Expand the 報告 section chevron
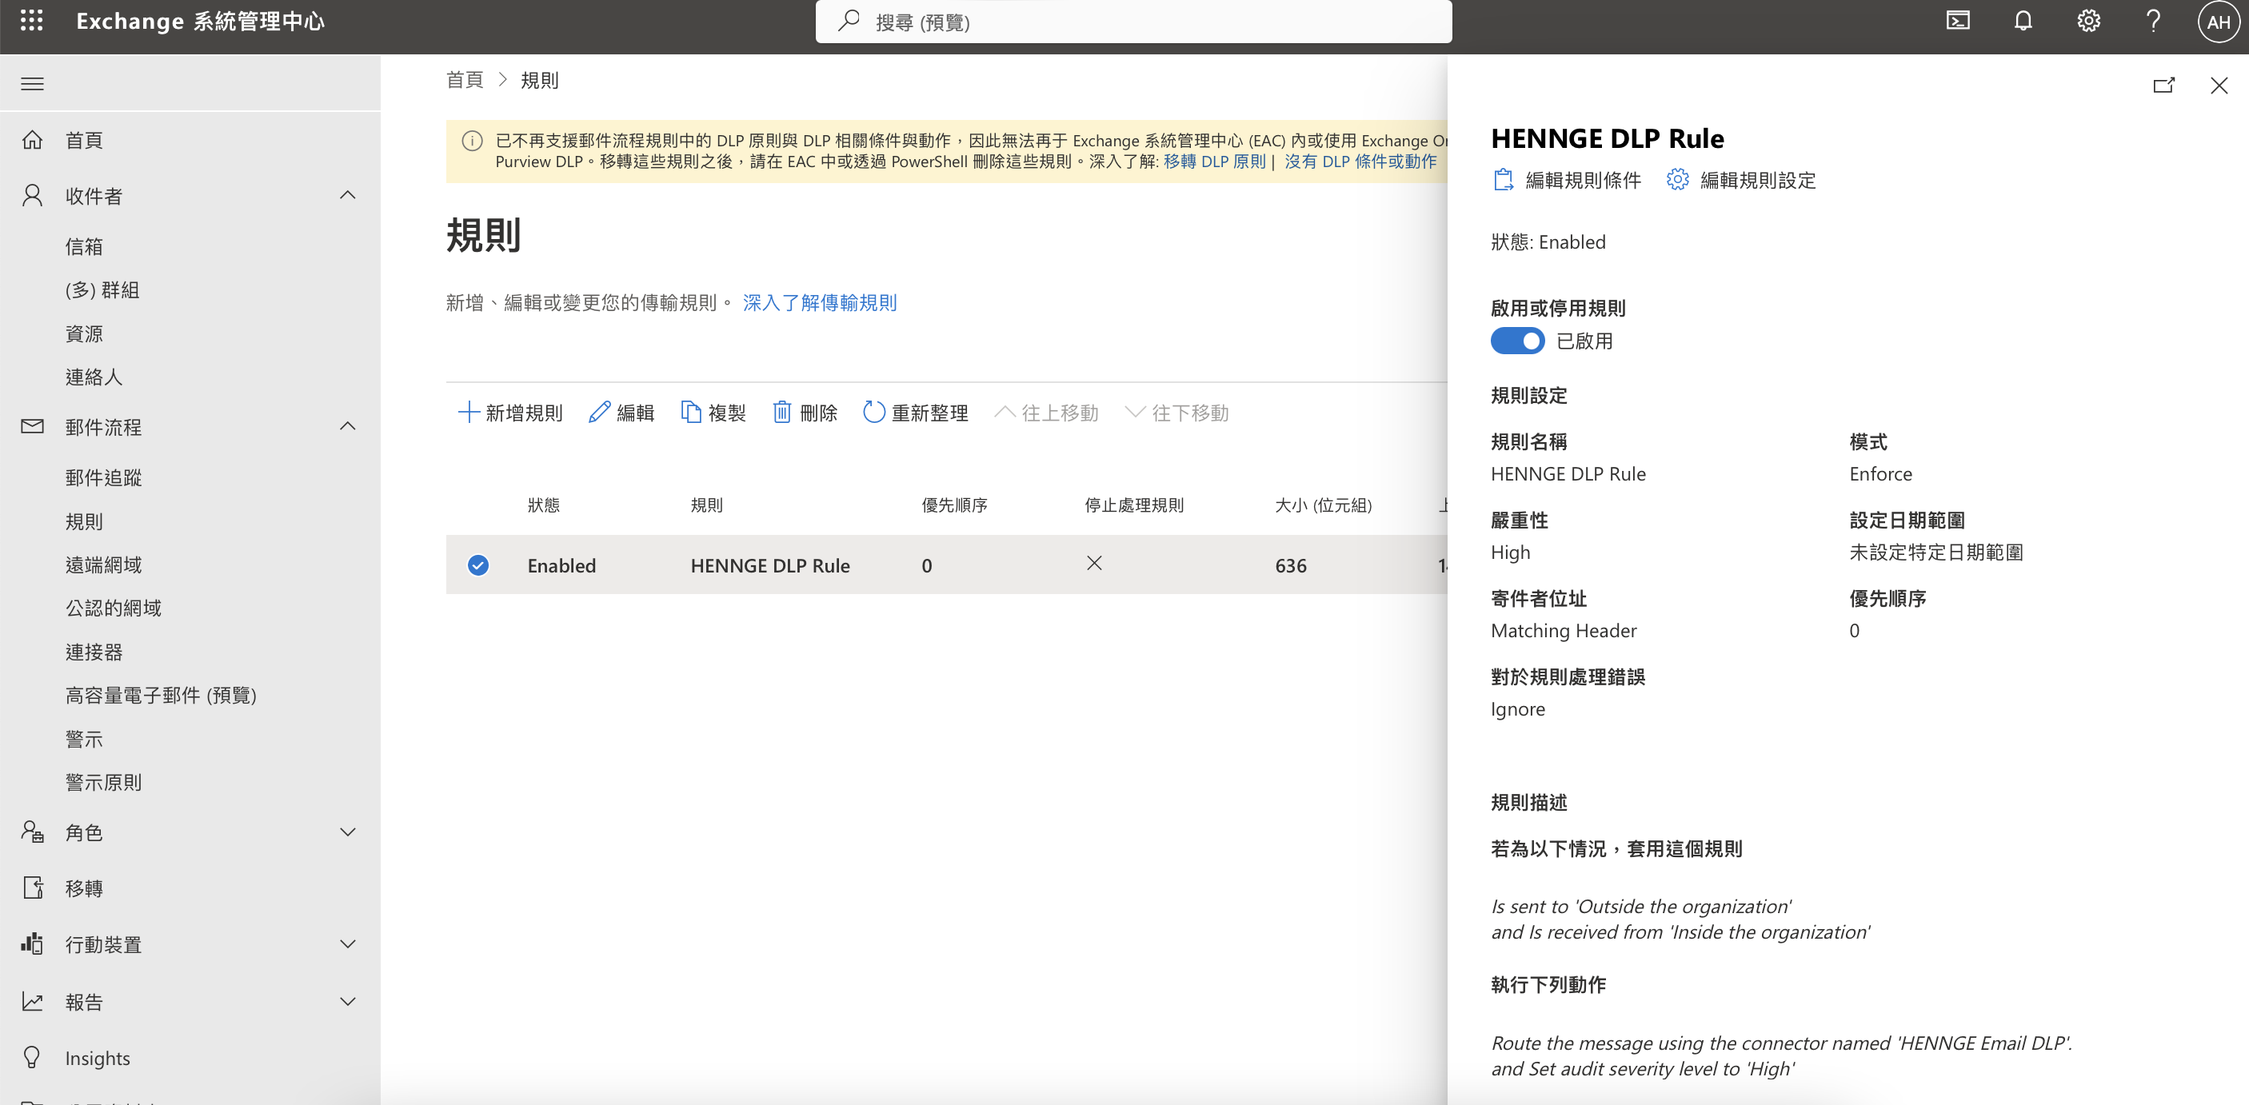 (x=347, y=1001)
